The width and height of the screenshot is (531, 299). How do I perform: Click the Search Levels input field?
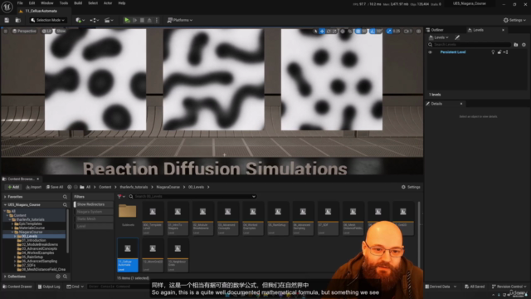click(469, 44)
